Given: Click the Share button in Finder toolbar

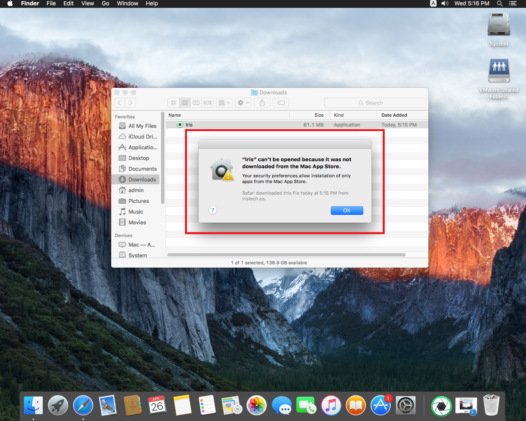Looking at the screenshot, I should click(262, 103).
